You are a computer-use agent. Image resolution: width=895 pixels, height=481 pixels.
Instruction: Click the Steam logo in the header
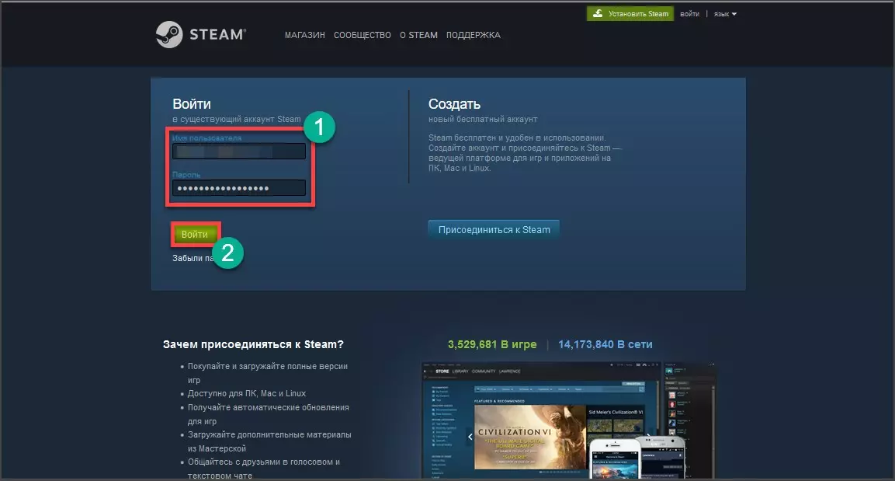pos(200,35)
